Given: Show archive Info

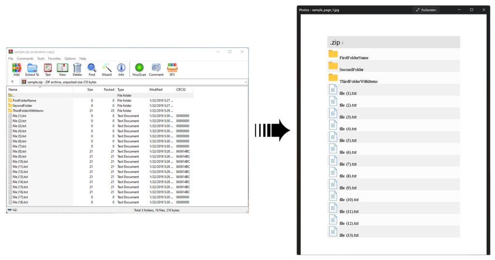Looking at the screenshot, I should 121,69.
